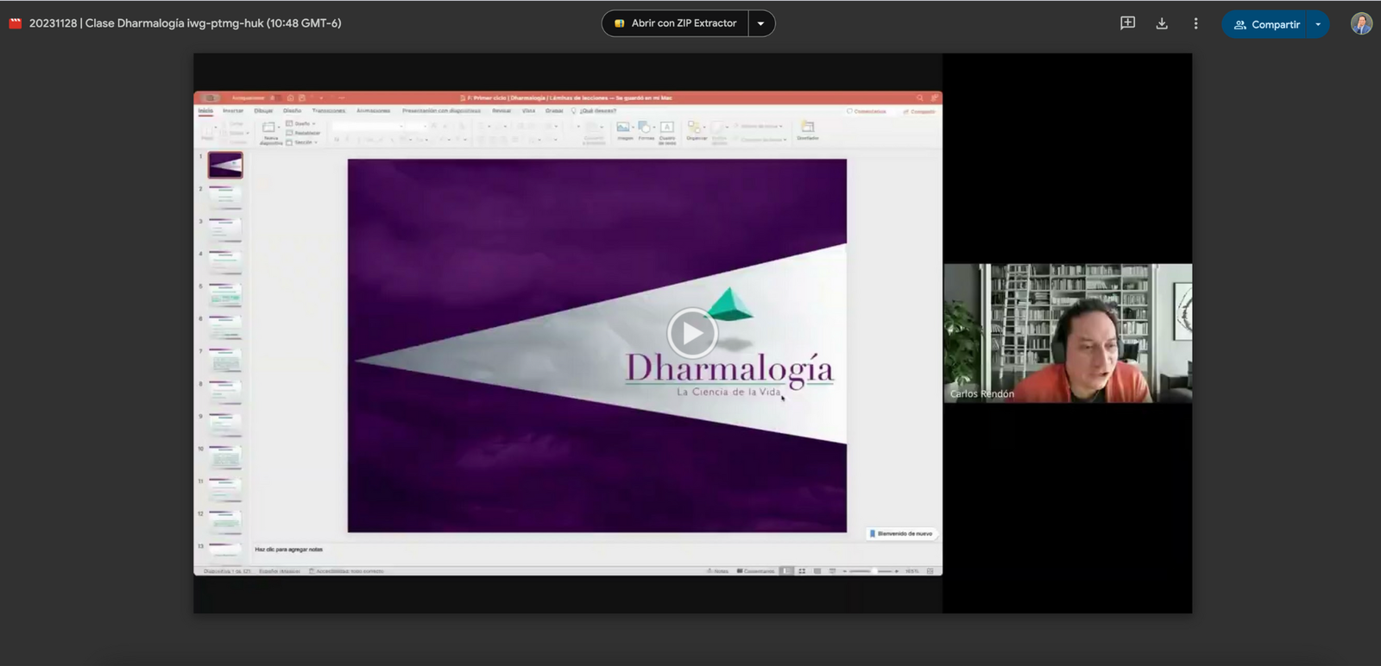Click the Cuadro de texto icon
The width and height of the screenshot is (1381, 666).
pos(667,129)
